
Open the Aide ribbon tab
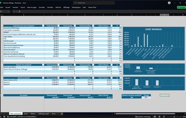(84, 7)
